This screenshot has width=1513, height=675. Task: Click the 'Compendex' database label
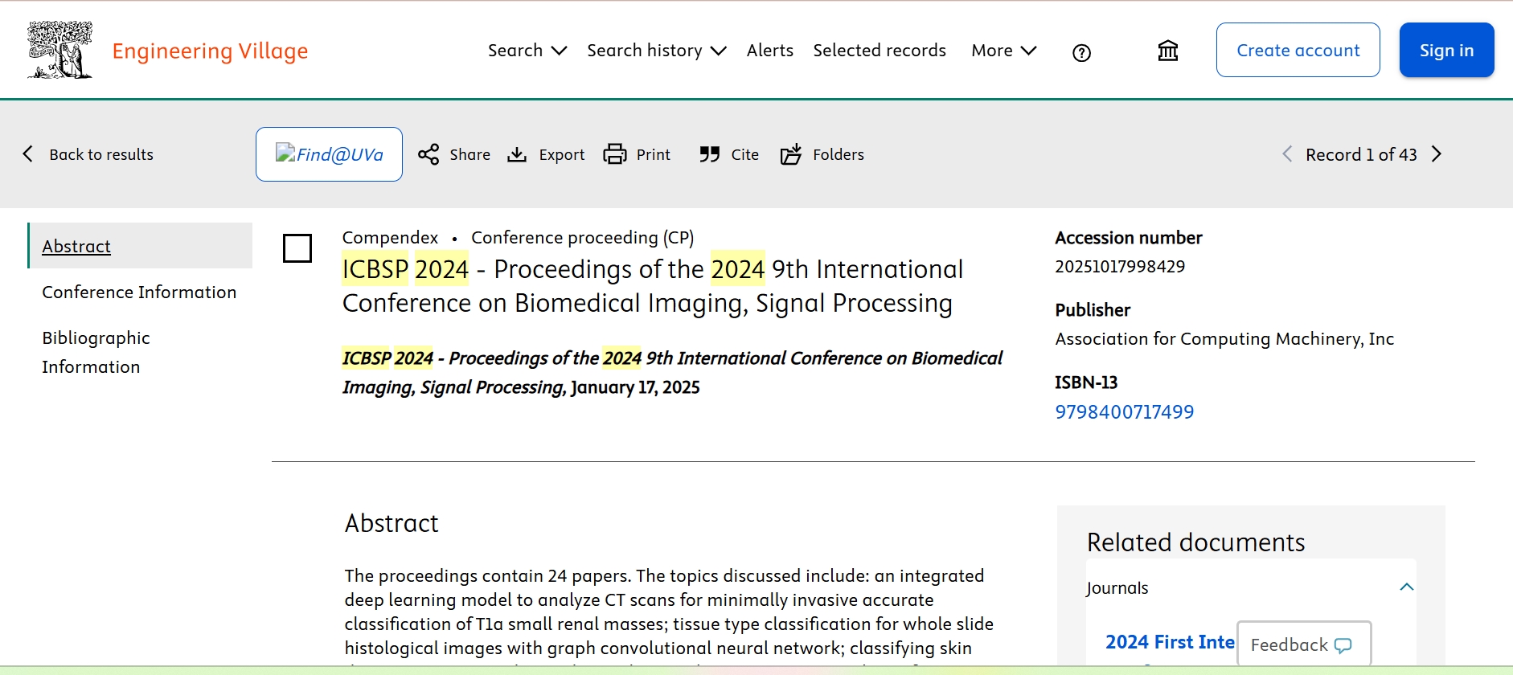pyautogui.click(x=390, y=238)
